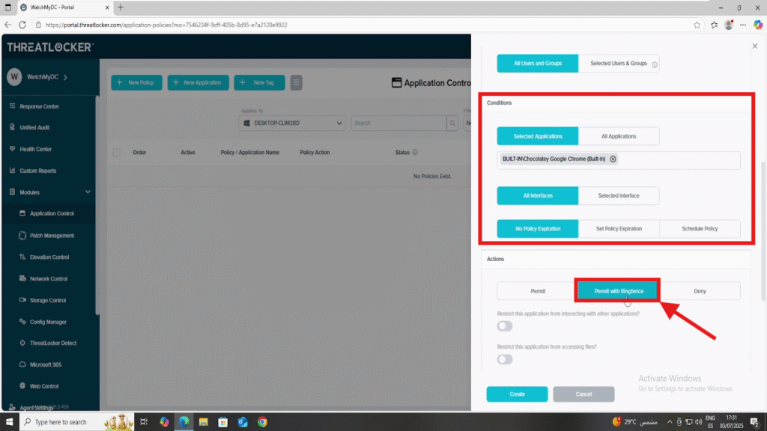Tick the select-all policies checkbox
Image resolution: width=767 pixels, height=431 pixels.
tap(116, 153)
